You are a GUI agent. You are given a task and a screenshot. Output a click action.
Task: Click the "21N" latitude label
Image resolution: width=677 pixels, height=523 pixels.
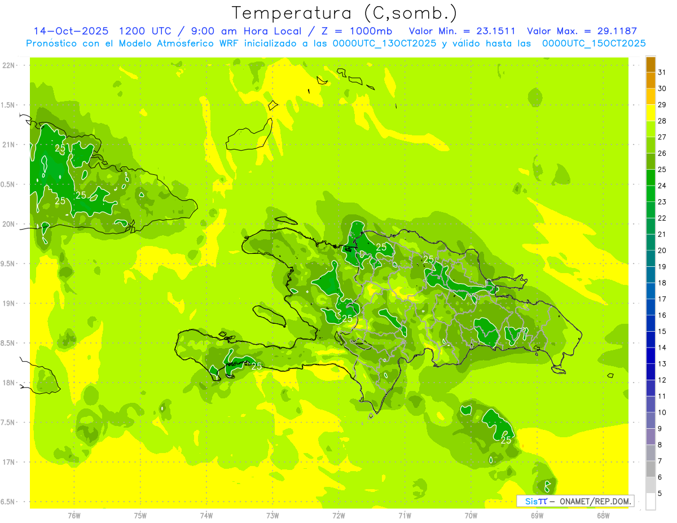10,145
